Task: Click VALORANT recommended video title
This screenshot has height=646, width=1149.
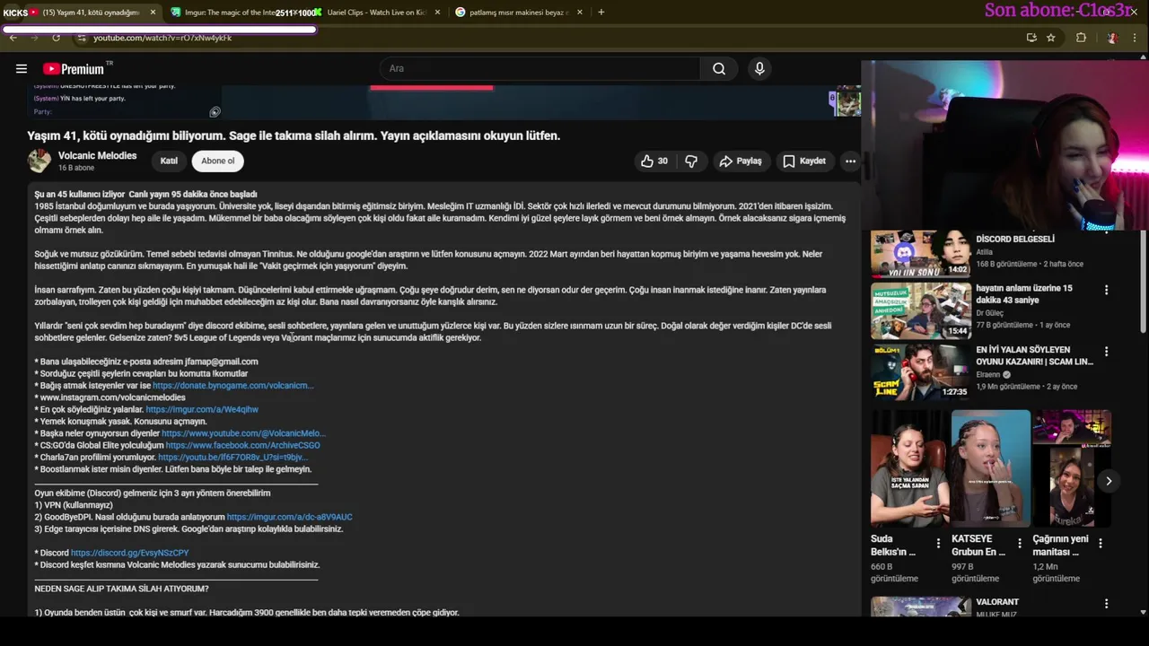Action: point(997,602)
